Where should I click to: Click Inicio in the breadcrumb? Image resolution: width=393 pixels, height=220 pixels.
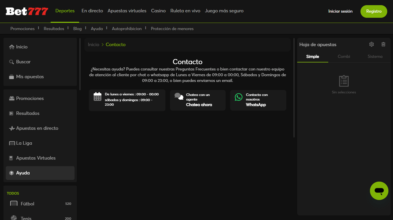[x=94, y=44]
